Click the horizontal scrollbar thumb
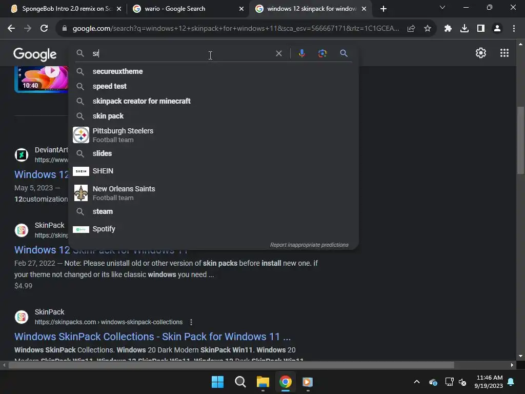Image resolution: width=525 pixels, height=394 pixels. tap(231, 365)
